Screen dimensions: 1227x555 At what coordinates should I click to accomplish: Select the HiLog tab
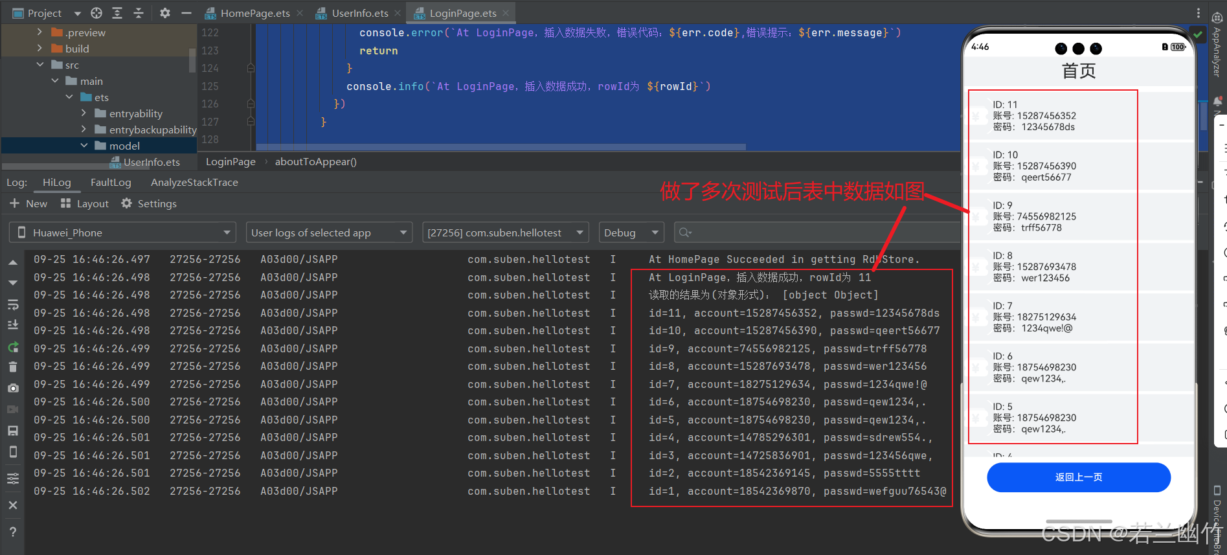click(x=57, y=183)
